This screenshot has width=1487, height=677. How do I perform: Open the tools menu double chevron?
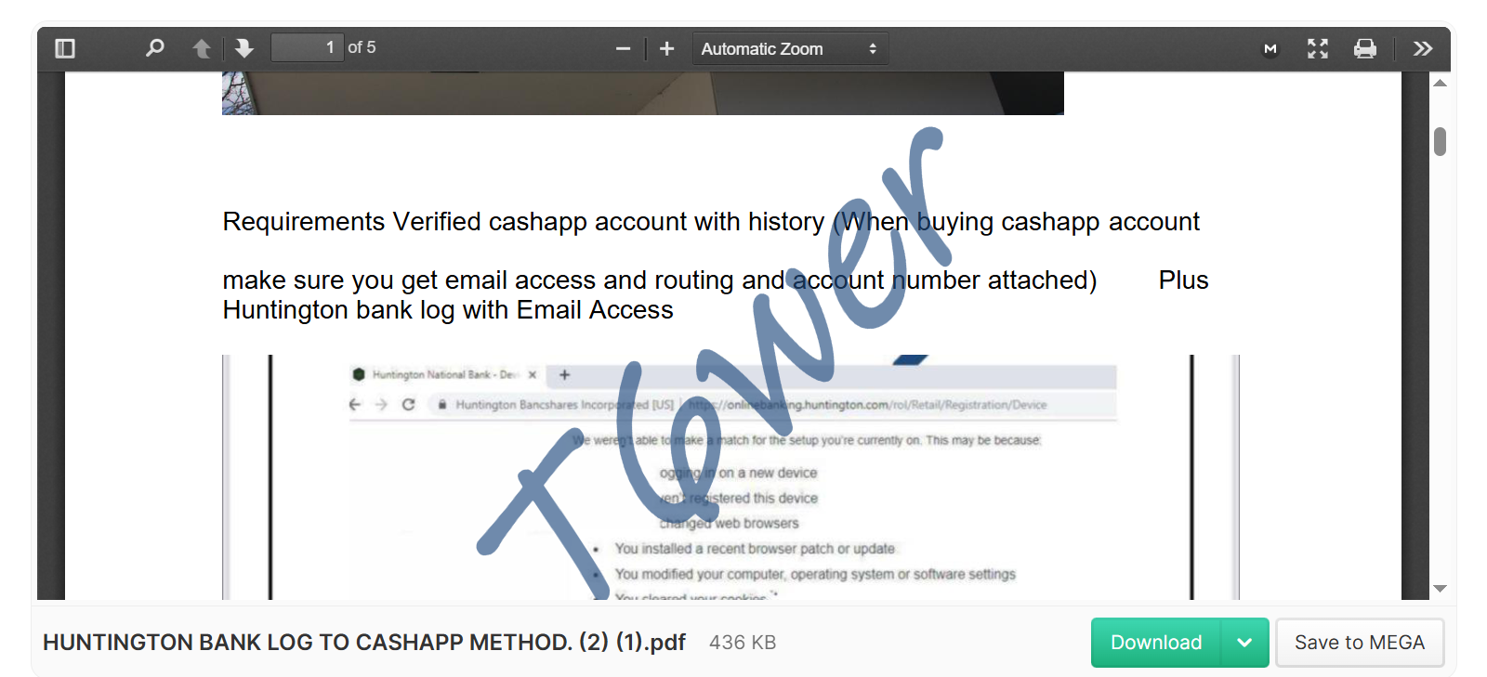[x=1423, y=48]
